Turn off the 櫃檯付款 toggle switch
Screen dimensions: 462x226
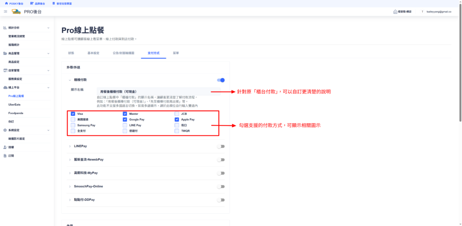click(221, 80)
